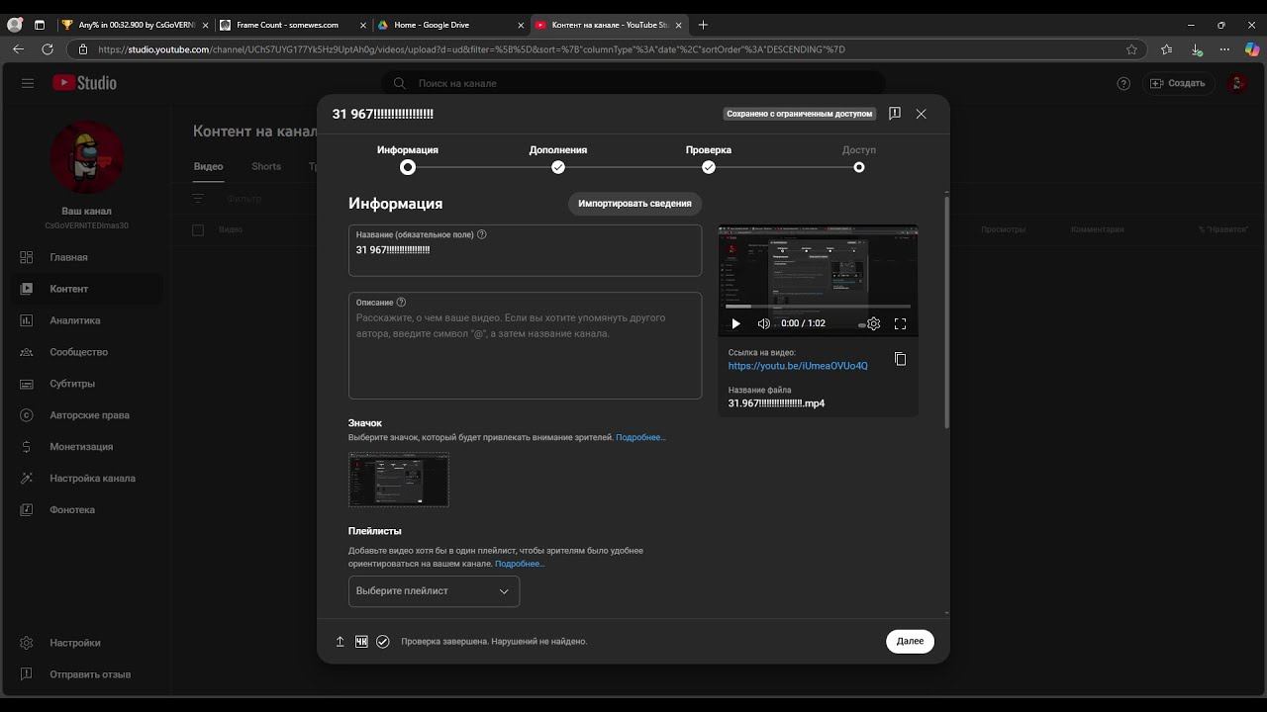1267x712 pixels.
Task: Open Аналитика in the sidebar
Action: pyautogui.click(x=85, y=320)
